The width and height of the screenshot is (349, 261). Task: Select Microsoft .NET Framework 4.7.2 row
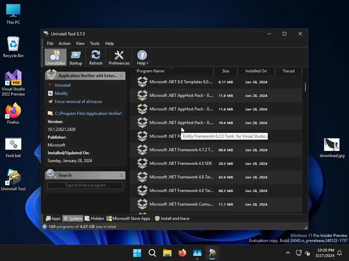point(216,150)
